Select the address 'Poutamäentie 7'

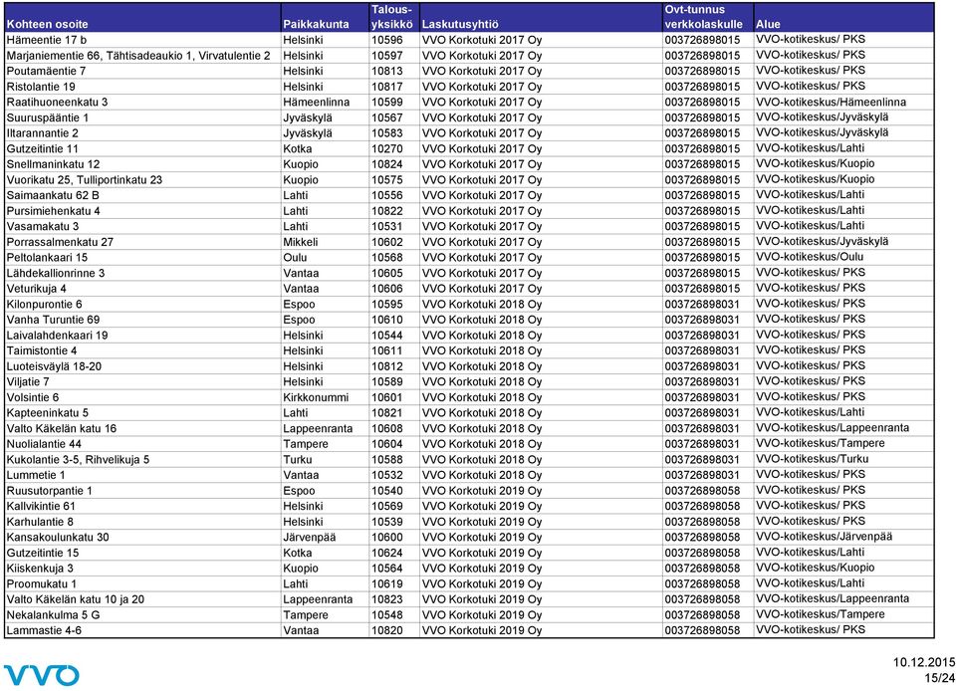[46, 72]
